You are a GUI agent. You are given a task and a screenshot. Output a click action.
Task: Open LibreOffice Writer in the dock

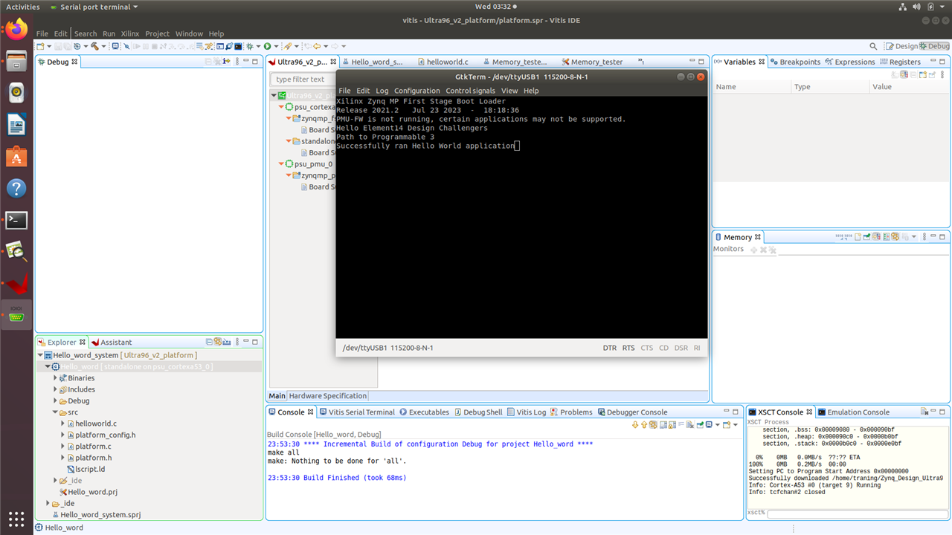pyautogui.click(x=16, y=124)
